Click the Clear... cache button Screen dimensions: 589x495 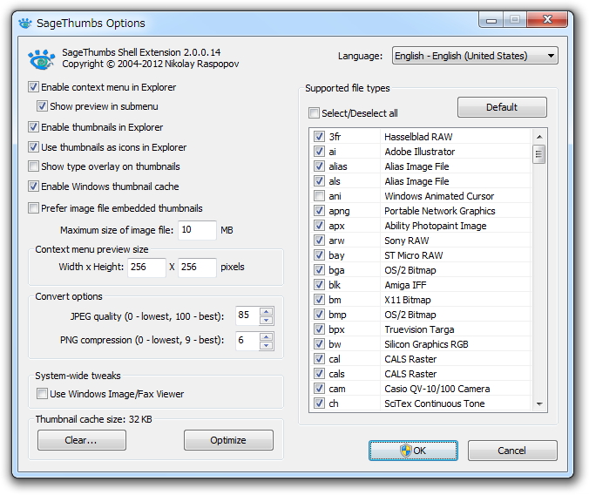(82, 440)
